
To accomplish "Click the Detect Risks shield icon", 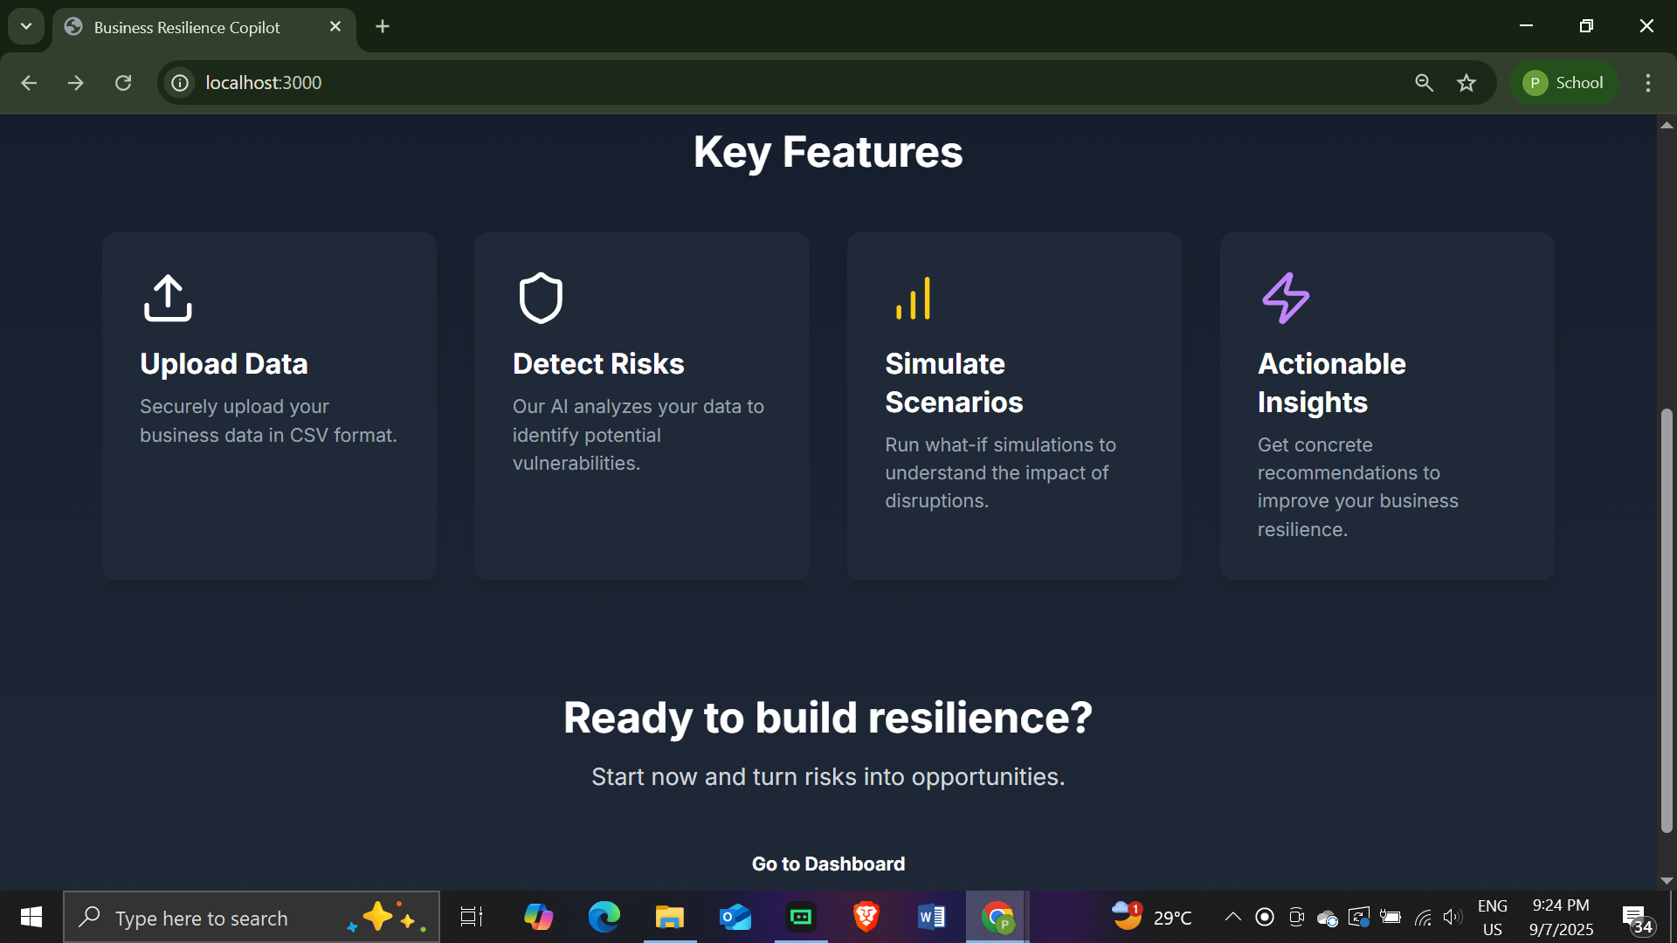I will point(541,298).
